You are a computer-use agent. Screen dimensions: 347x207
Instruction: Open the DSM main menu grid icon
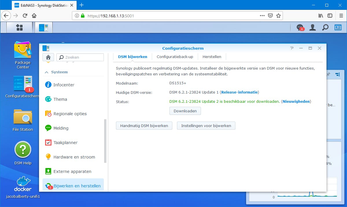19,27
